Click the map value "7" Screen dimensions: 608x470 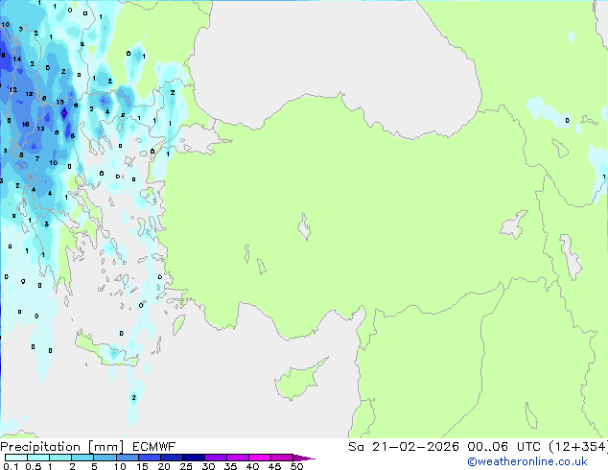click(x=37, y=158)
